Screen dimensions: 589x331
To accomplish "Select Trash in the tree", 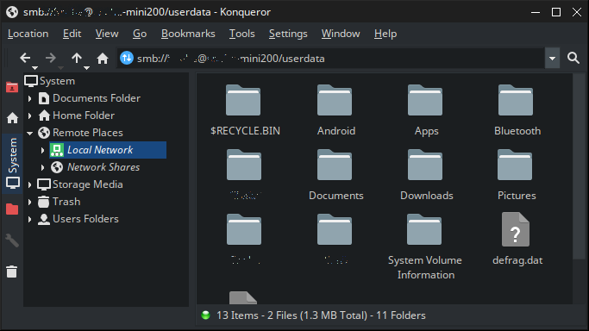I will (x=59, y=202).
